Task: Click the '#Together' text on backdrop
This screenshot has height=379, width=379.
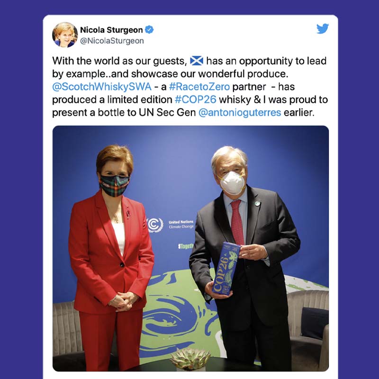Action: tap(186, 246)
